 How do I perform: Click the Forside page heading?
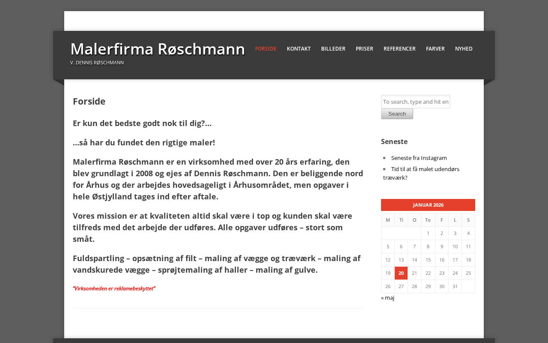tap(89, 102)
